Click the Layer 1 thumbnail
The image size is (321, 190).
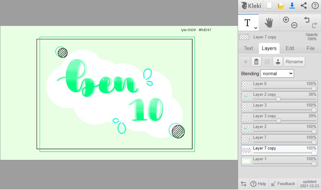[246, 161]
